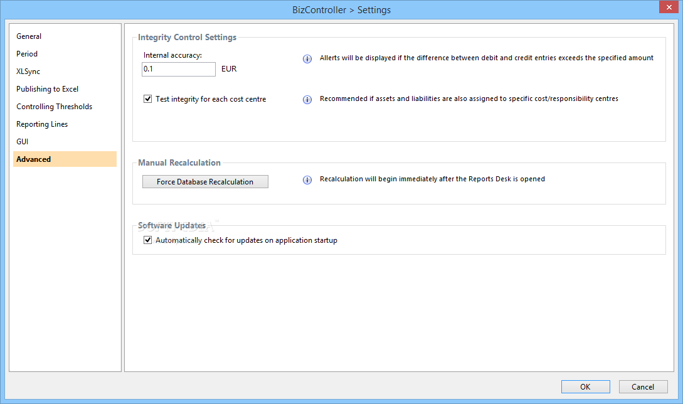Click the 'Recommended if assets and liabilities' text
Image resolution: width=683 pixels, height=404 pixels.
469,99
